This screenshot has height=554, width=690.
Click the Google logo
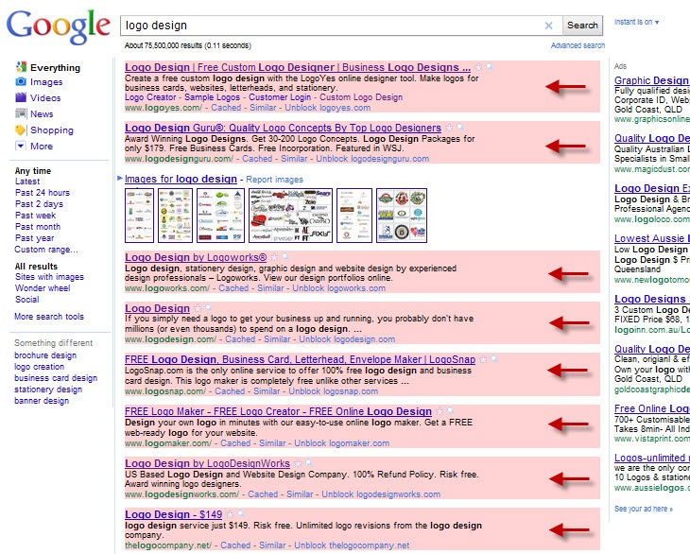[x=58, y=27]
